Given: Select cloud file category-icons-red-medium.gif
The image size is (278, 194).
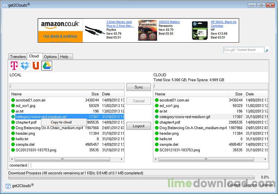Looking at the screenshot, I should coord(185,117).
